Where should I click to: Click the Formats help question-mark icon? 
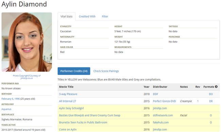point(216,87)
